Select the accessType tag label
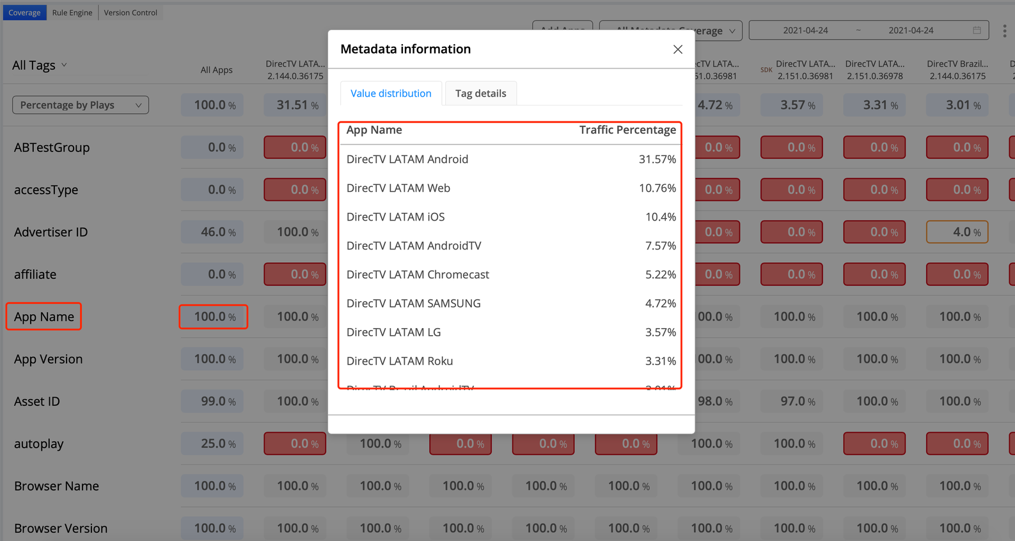Viewport: 1015px width, 541px height. click(46, 190)
